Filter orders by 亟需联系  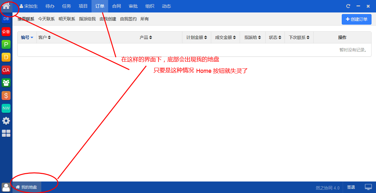click(x=26, y=19)
